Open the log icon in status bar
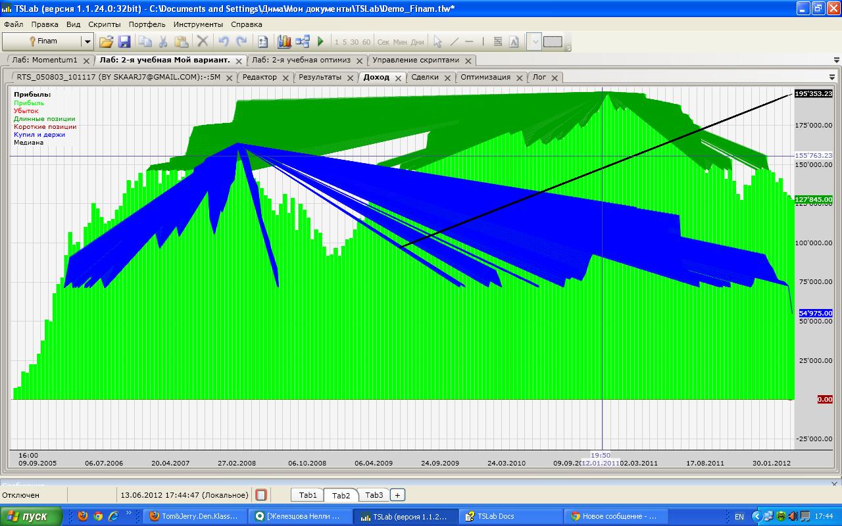This screenshot has width=842, height=526. [261, 495]
